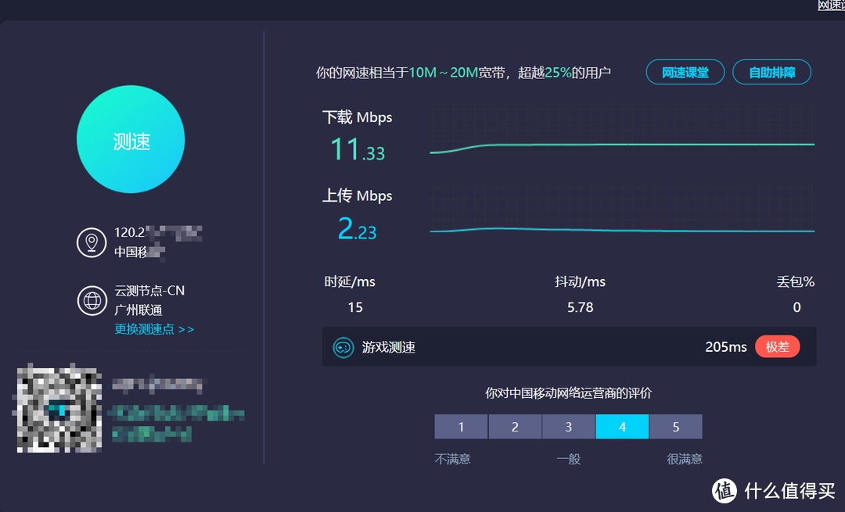Select rating 1 不满意 for 中国移动

point(461,426)
